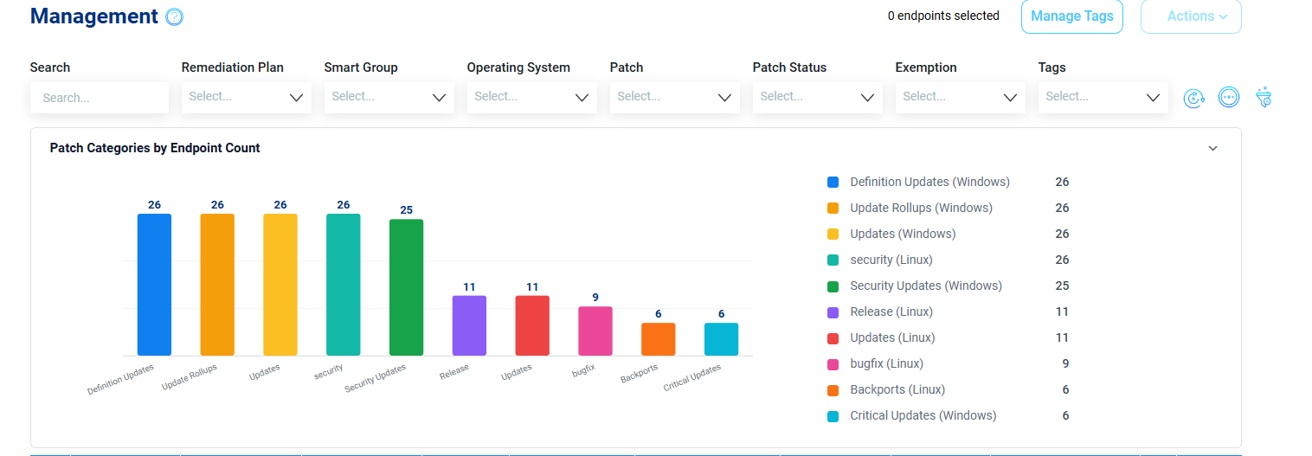Open the Operating System dropdown
Image resolution: width=1312 pixels, height=456 pixels.
coord(532,97)
